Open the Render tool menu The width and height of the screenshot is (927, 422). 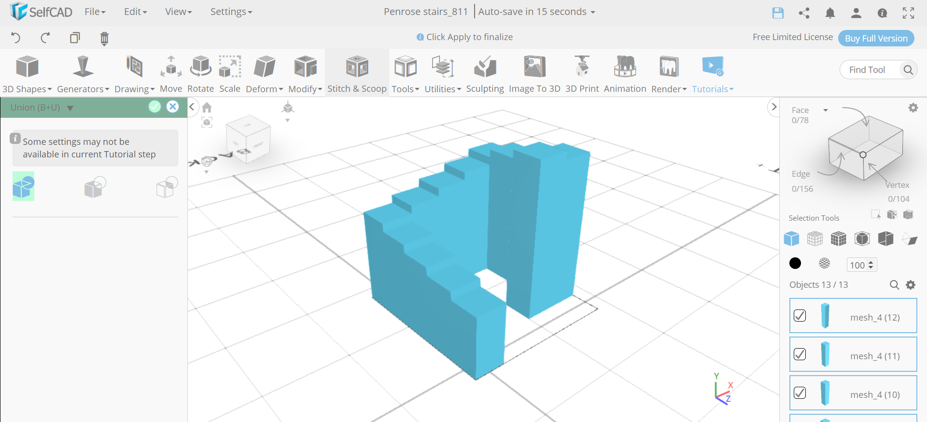coord(669,74)
